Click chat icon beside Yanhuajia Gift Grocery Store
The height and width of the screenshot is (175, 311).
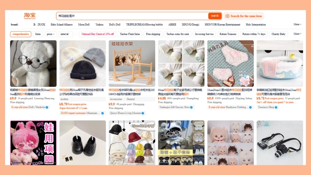pyautogui.click(x=192, y=107)
